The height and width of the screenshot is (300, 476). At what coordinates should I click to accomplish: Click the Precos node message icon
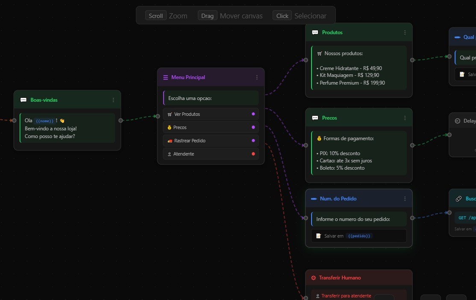click(315, 118)
